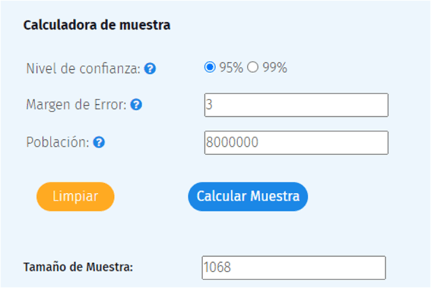Select the 95% confidence level radio button
This screenshot has height=288, width=431.
pos(210,67)
